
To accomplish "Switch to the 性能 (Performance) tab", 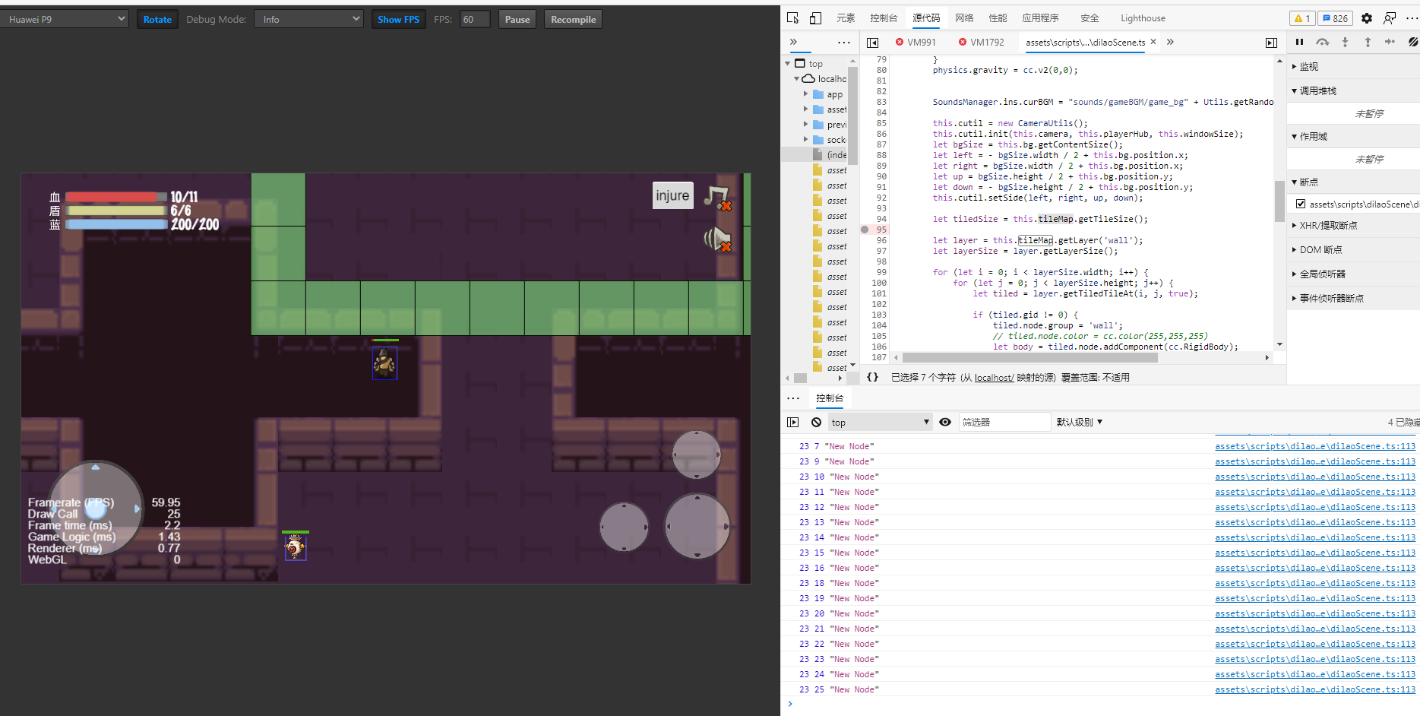I will pos(998,18).
